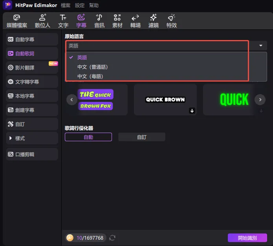The image size is (273, 246).
Task: Click the AI credits coin icon
Action: (x=70, y=238)
